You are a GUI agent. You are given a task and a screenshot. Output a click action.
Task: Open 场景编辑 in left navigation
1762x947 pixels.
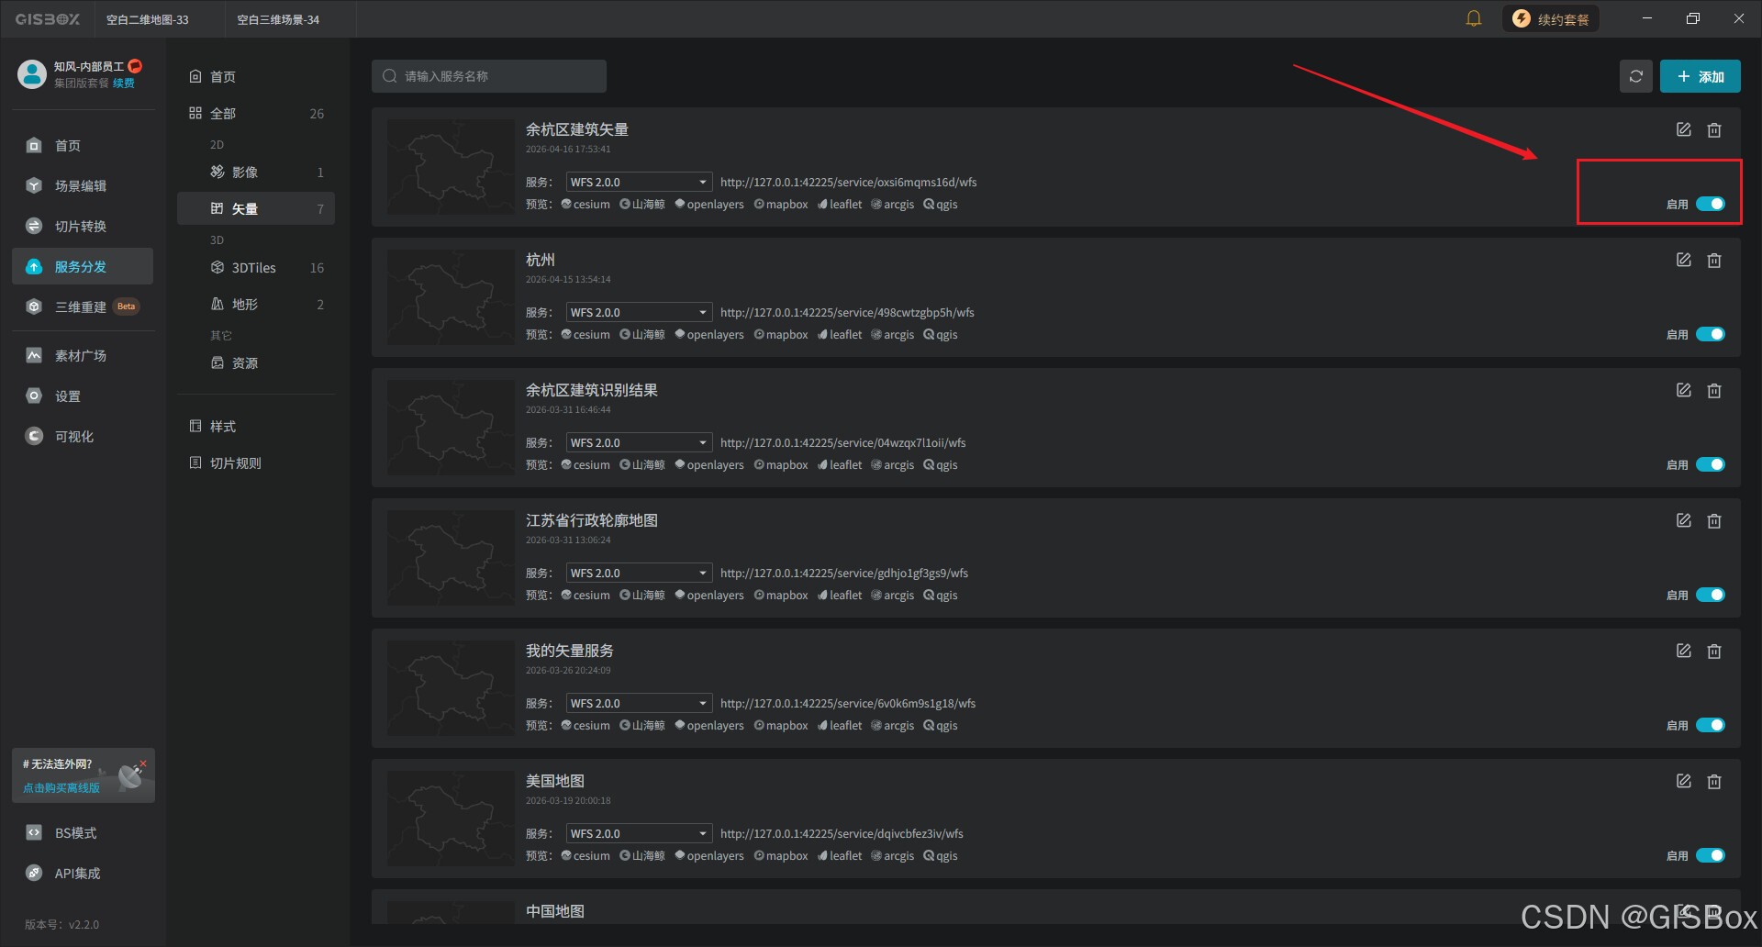pyautogui.click(x=83, y=185)
